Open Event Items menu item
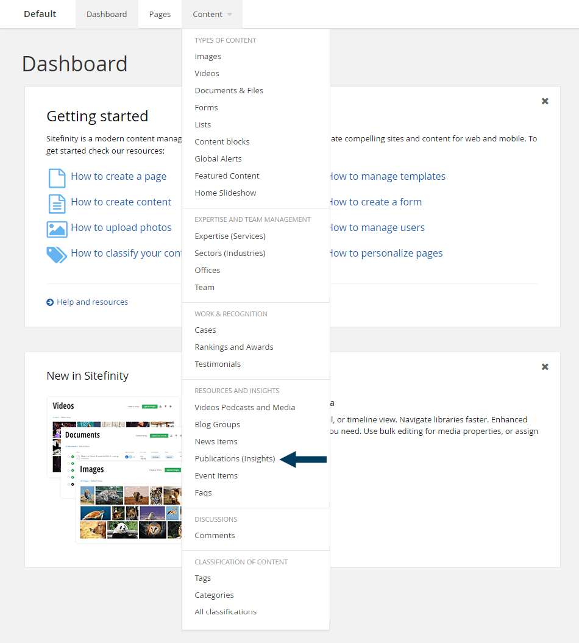Screen dimensions: 579x643 tap(216, 475)
